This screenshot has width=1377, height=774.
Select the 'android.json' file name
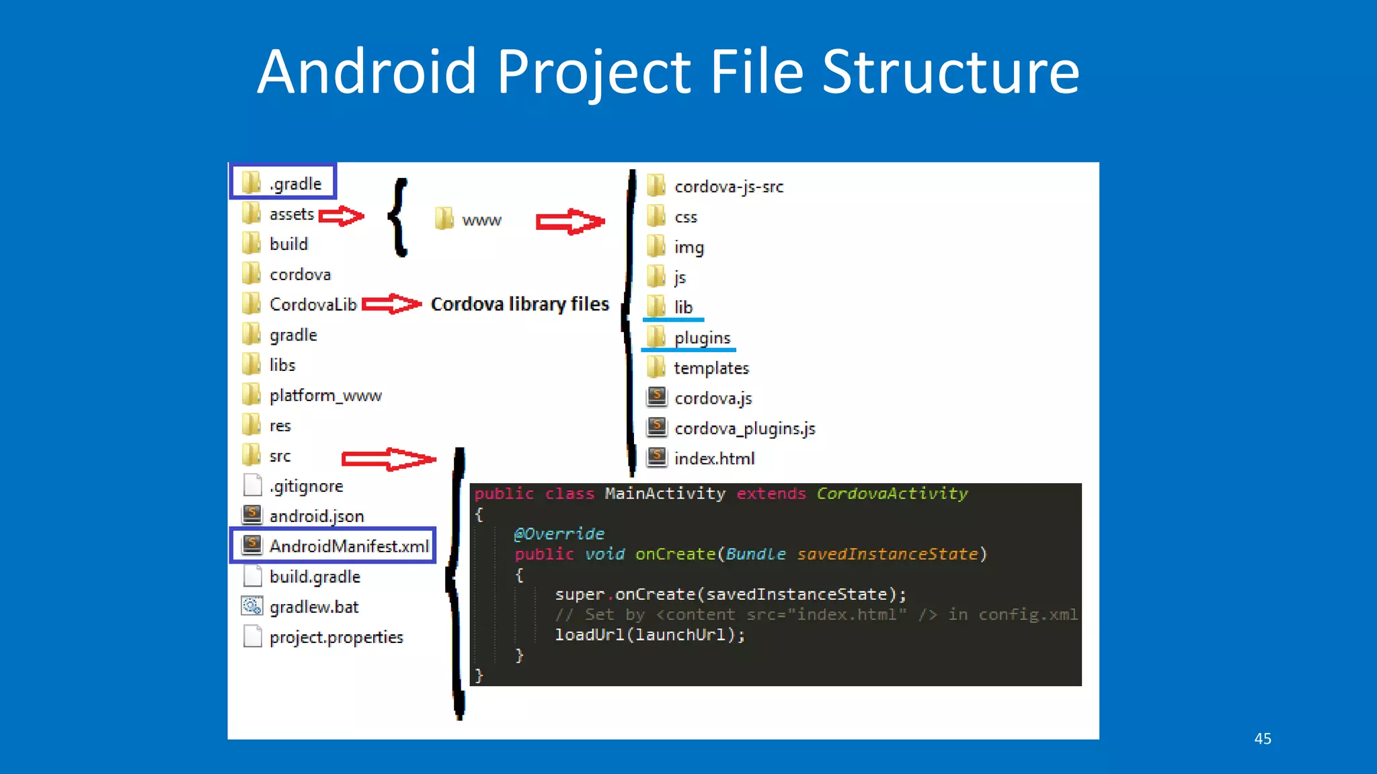tap(317, 517)
